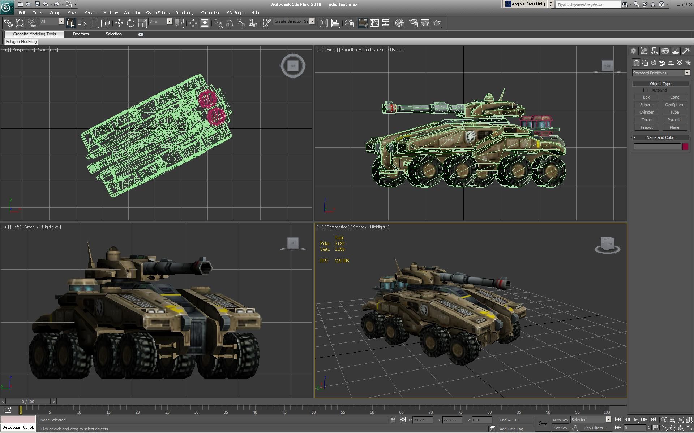Click the Selection Lock toggle padlock
The height and width of the screenshot is (433, 694).
(393, 420)
